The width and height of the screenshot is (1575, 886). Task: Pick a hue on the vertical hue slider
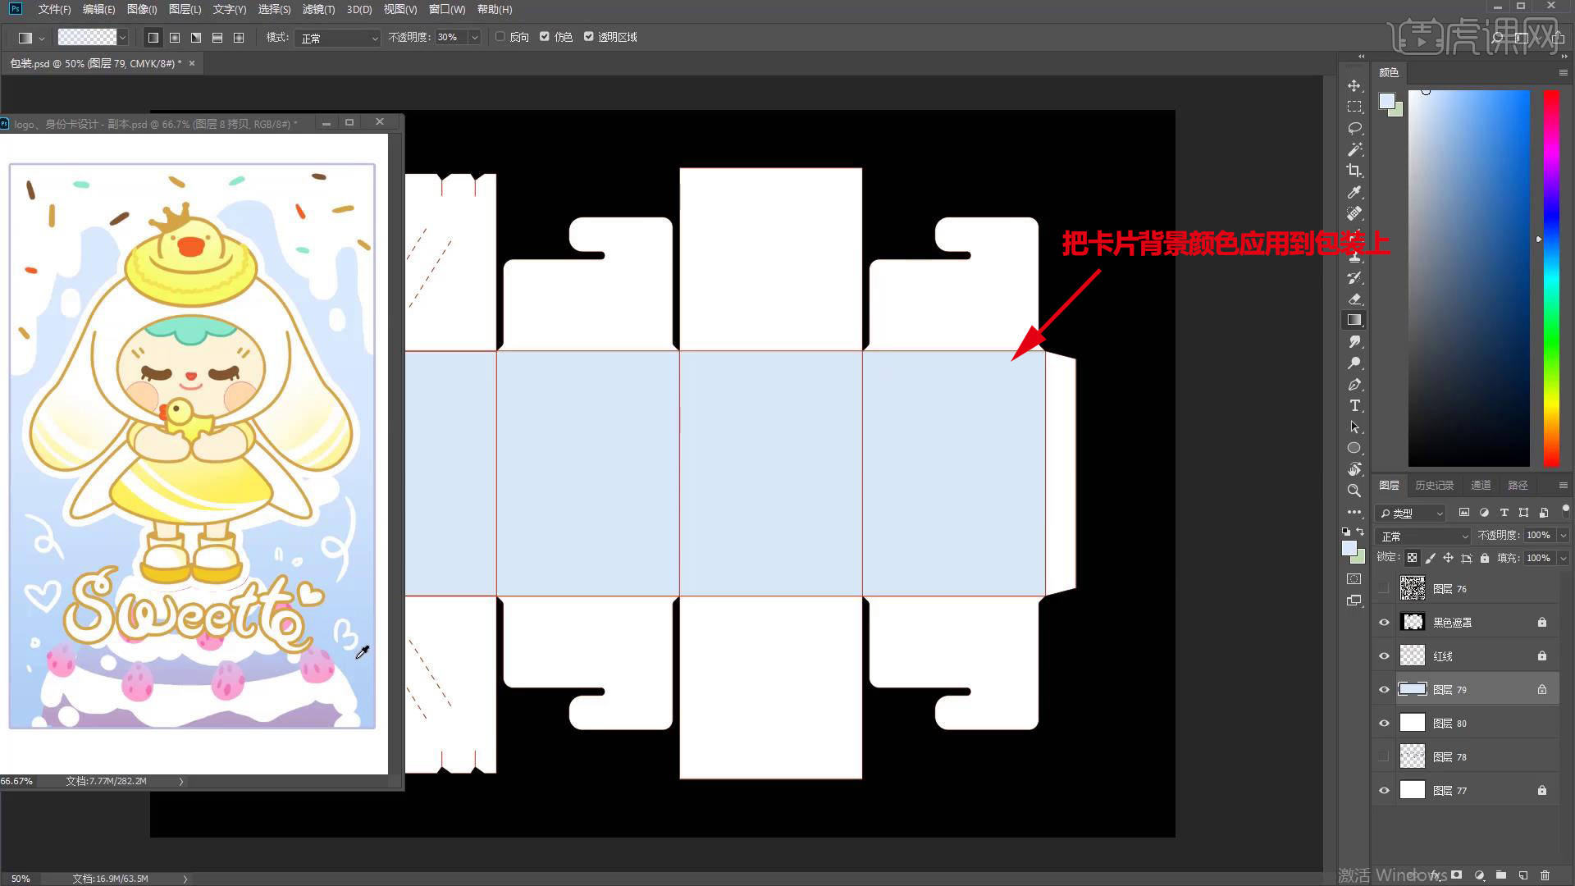click(1551, 279)
